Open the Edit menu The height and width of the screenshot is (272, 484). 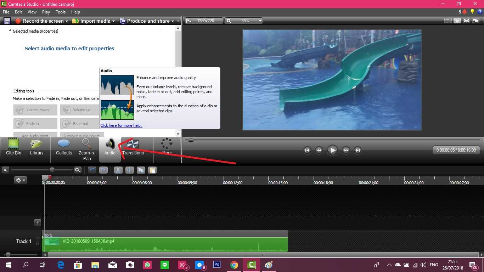click(x=18, y=12)
